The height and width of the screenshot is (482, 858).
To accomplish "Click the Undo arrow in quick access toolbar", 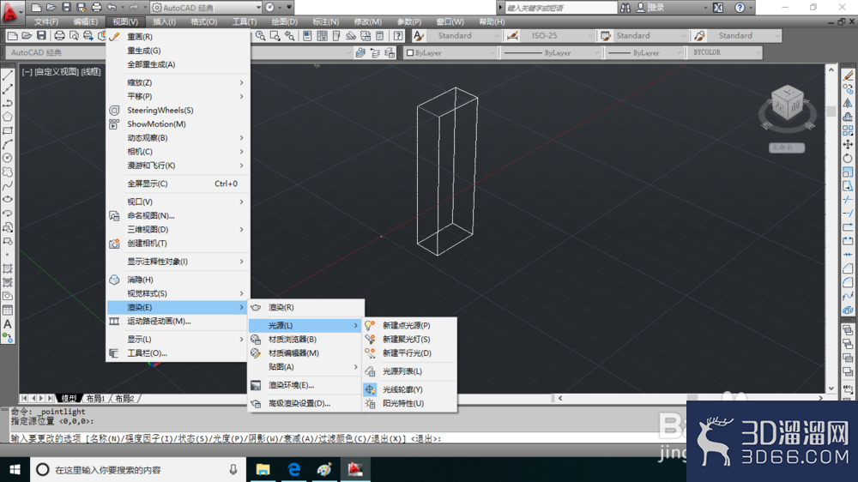I will (x=112, y=8).
